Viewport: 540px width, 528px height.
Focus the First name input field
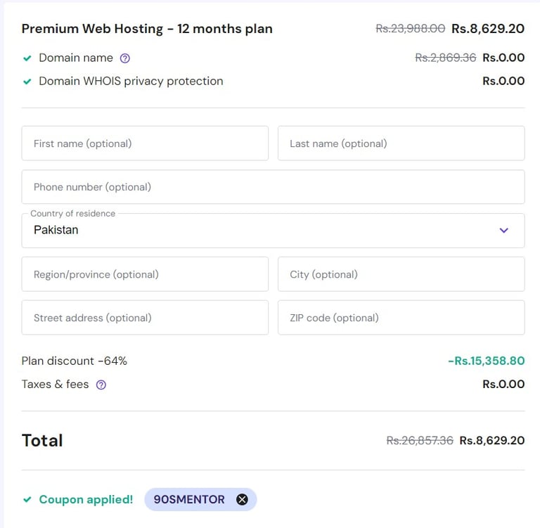point(145,143)
